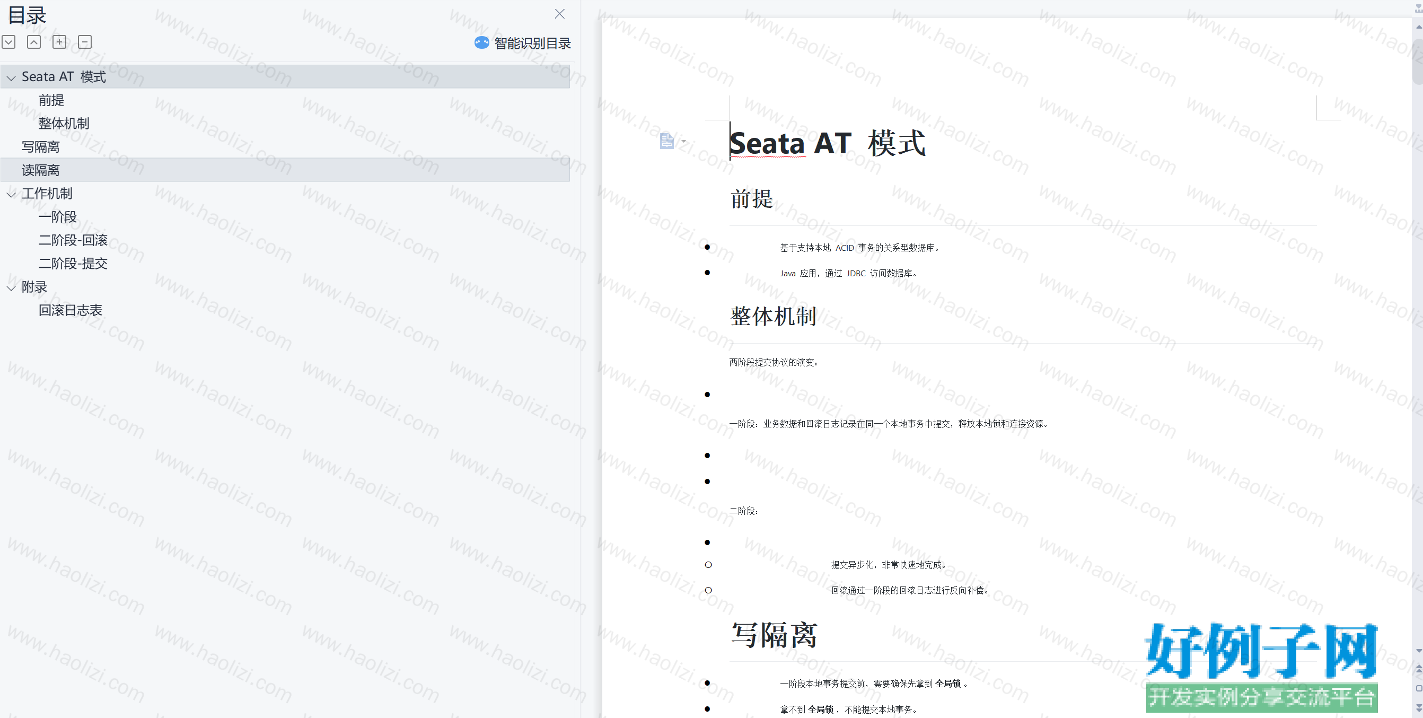Navigate to 二阶段-提交 in outline
Image resolution: width=1423 pixels, height=718 pixels.
73,264
